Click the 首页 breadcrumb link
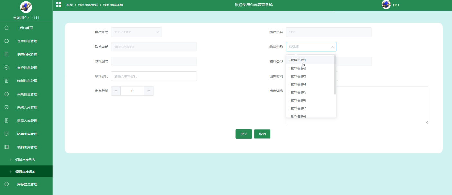Viewport: 452px width, 195px height. (x=70, y=5)
